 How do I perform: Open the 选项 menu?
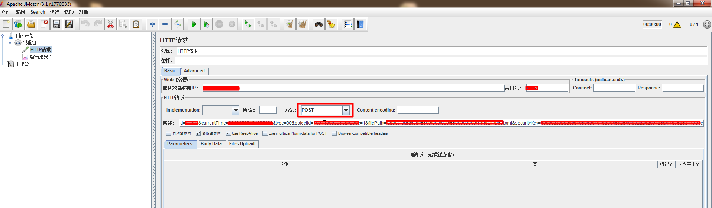[69, 12]
